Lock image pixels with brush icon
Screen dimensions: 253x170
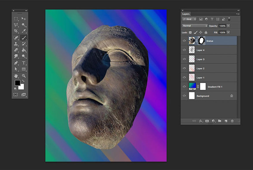coord(195,33)
